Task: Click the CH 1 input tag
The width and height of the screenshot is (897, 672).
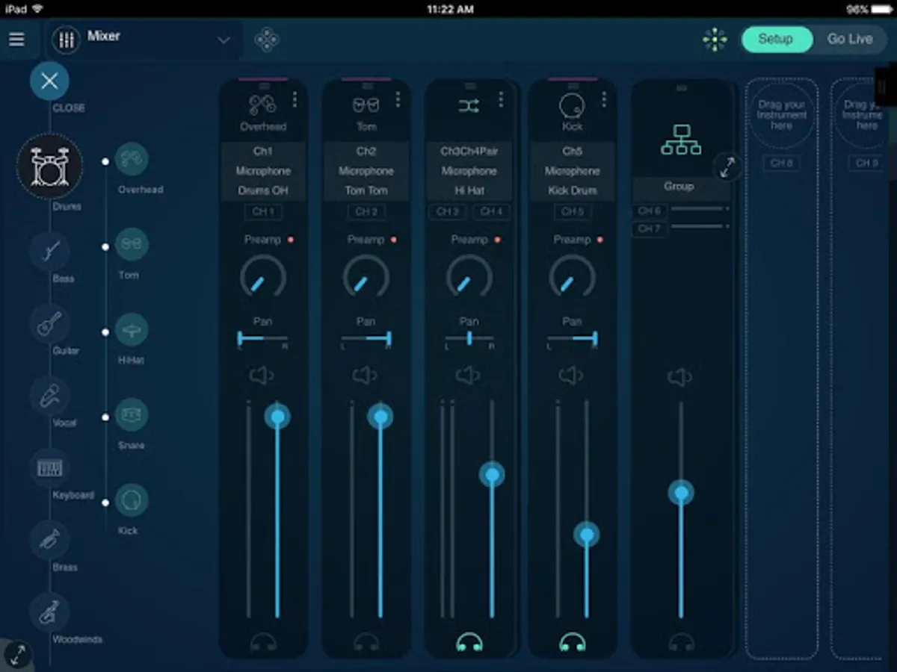Action: coord(262,212)
